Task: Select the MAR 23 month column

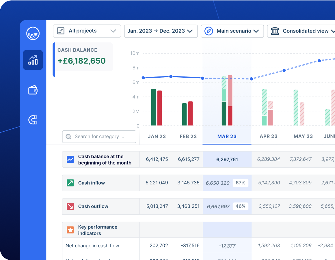Action: [x=227, y=136]
